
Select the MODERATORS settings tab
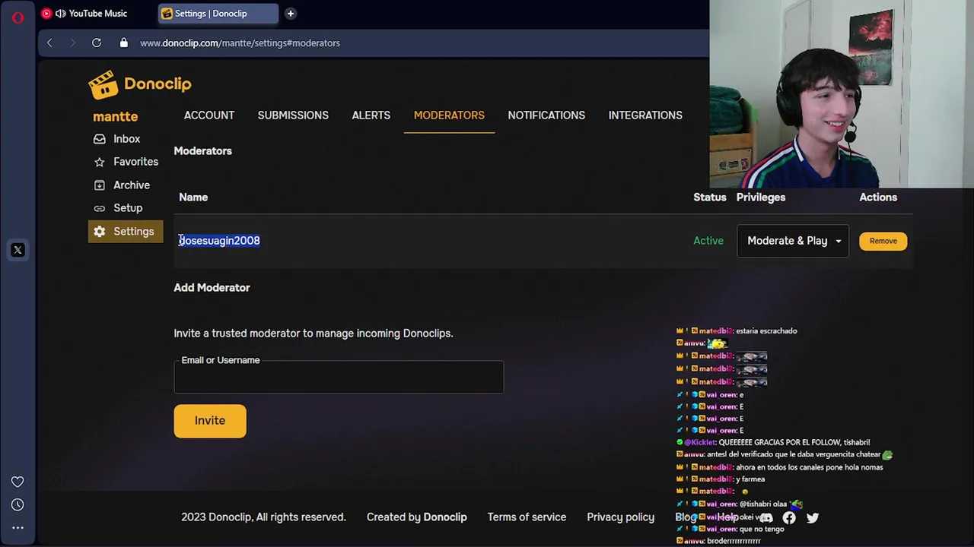449,115
